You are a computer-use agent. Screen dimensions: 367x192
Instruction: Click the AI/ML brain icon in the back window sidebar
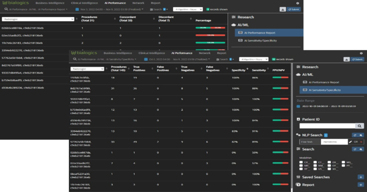tap(233, 25)
